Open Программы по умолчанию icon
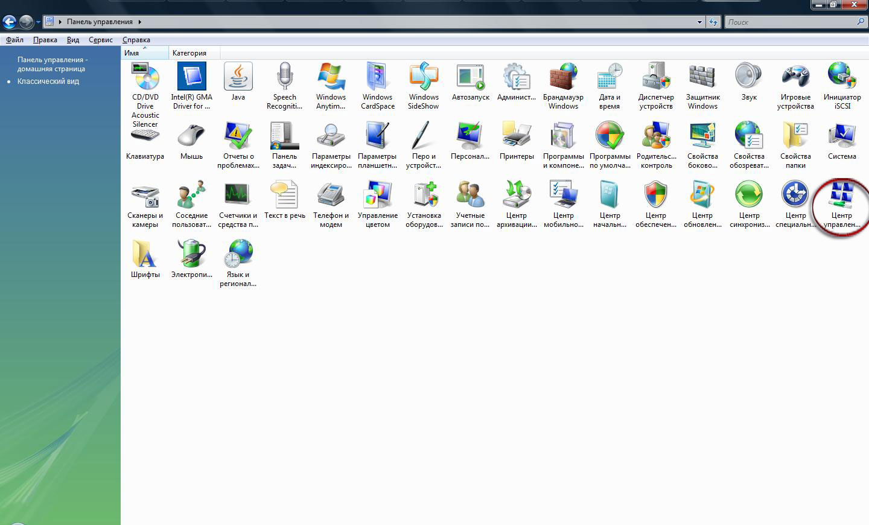The width and height of the screenshot is (869, 525). pyautogui.click(x=610, y=135)
